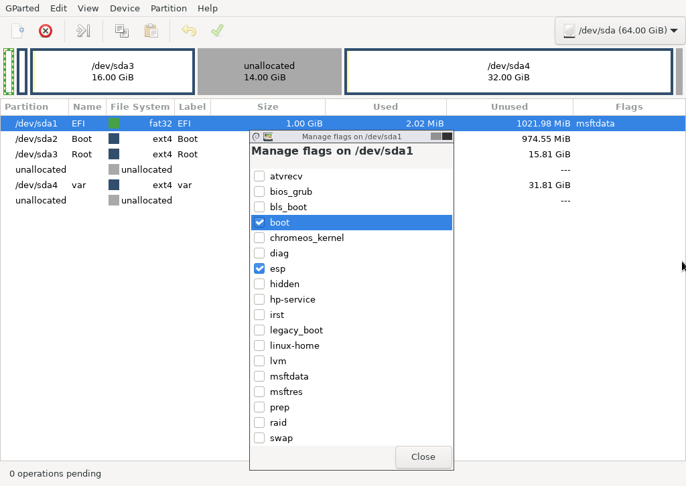Select the green dashed sda1 block in disk map
This screenshot has height=486, width=686.
coord(9,71)
